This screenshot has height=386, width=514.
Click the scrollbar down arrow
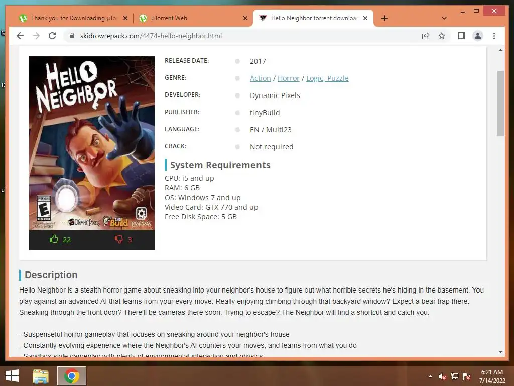pyautogui.click(x=500, y=352)
